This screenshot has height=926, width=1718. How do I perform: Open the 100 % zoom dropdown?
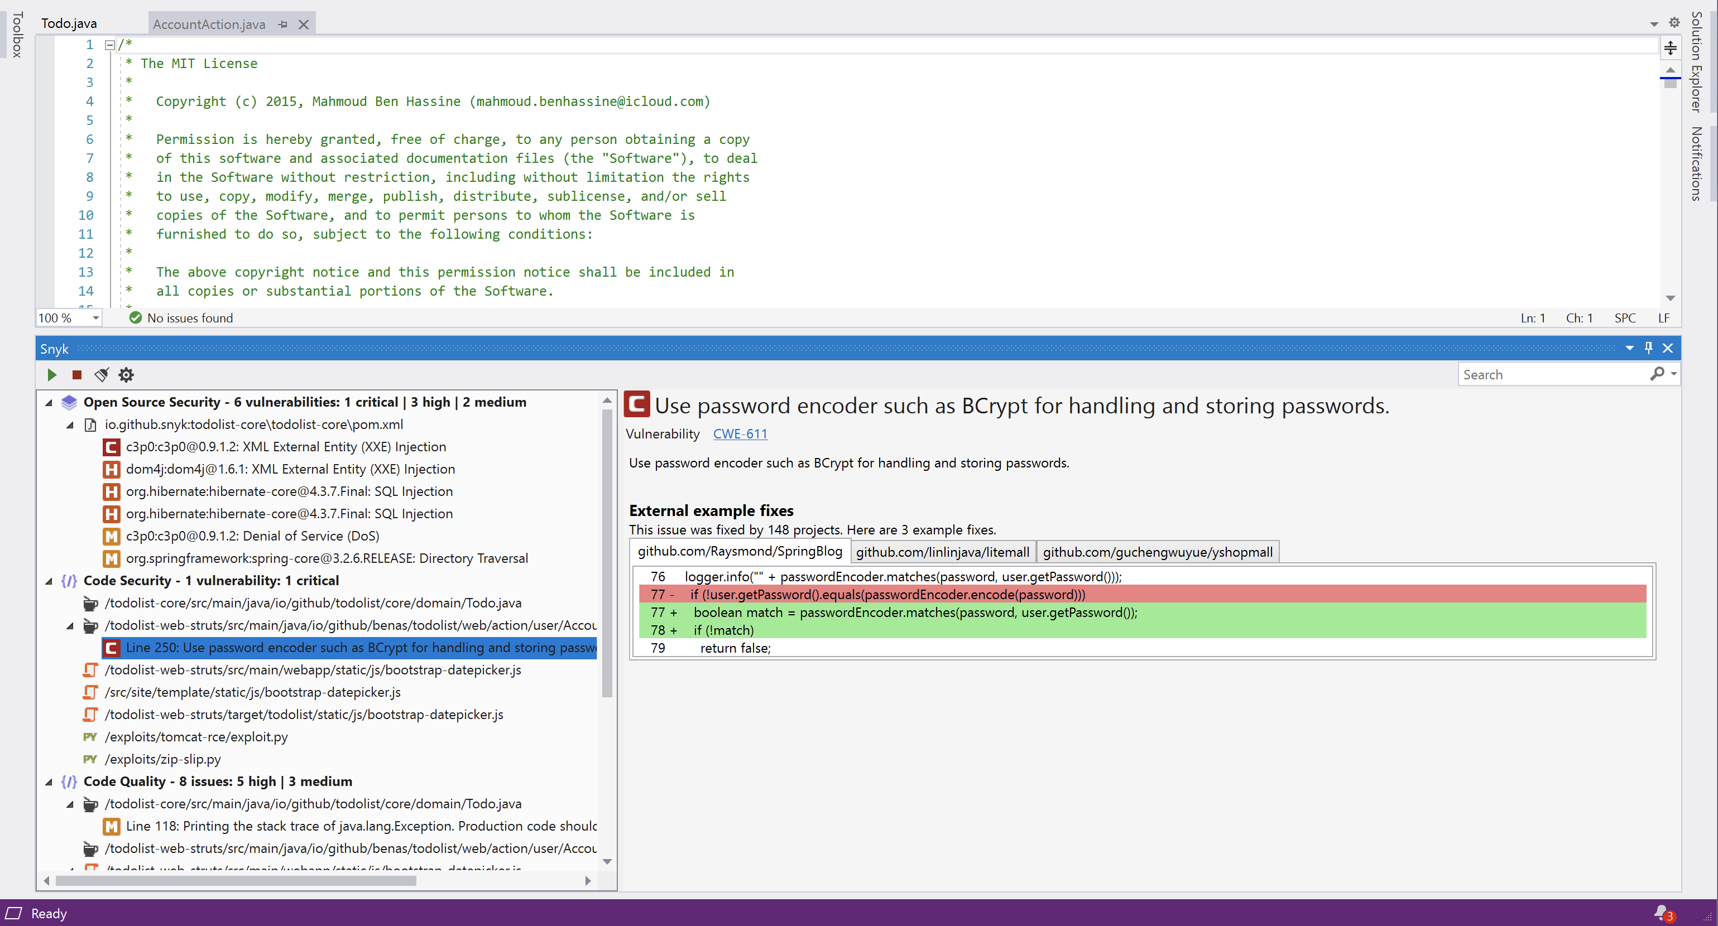95,318
